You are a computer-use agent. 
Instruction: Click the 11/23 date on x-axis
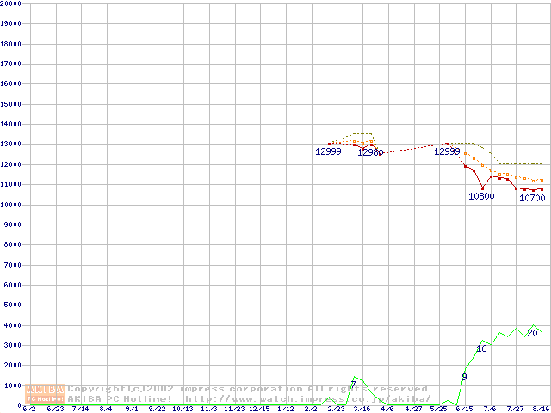[233, 410]
